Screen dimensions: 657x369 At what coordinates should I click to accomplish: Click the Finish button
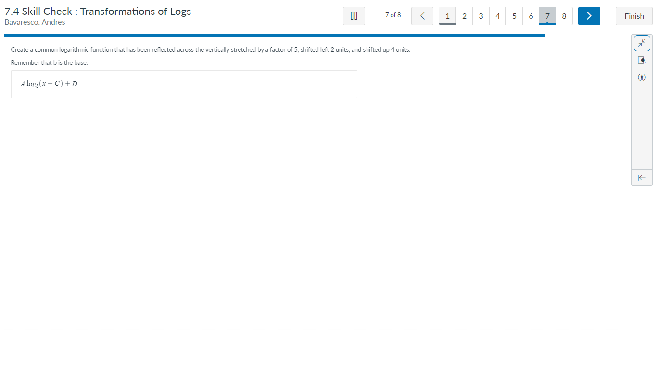point(633,16)
